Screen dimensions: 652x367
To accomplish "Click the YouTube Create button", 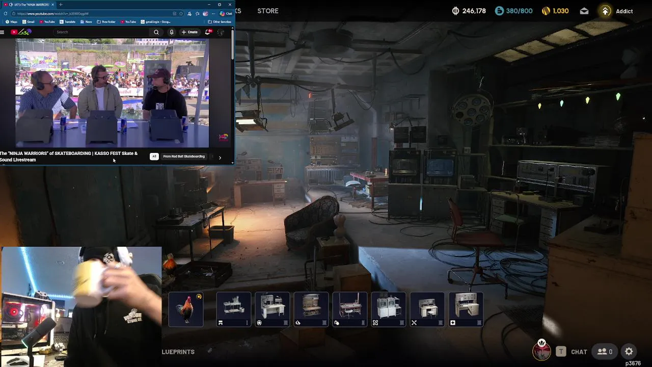I will pos(189,32).
